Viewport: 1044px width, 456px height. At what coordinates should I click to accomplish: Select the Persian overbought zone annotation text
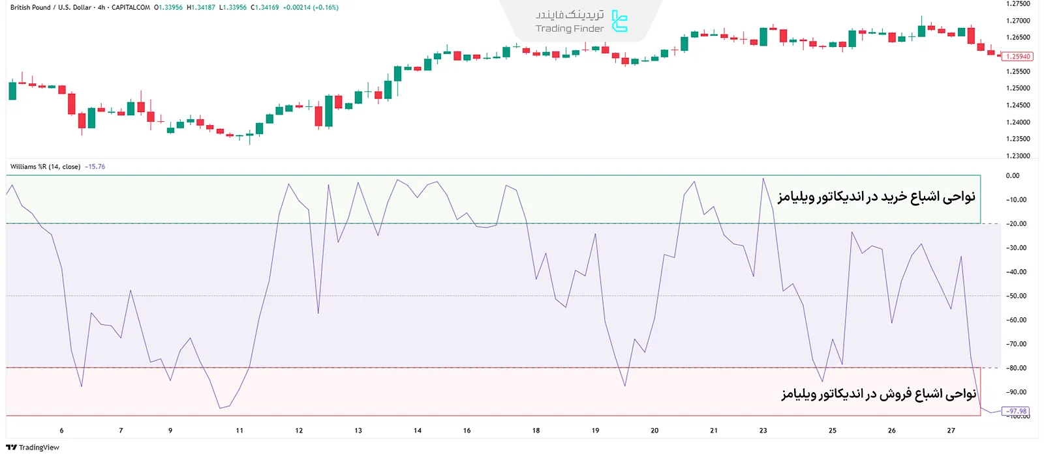[x=876, y=197]
